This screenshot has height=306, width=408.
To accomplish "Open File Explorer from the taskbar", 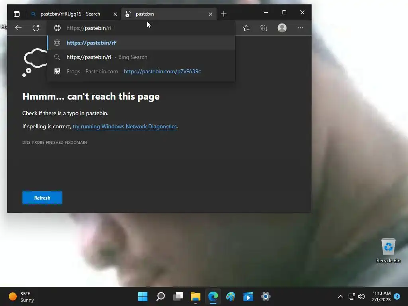I will [x=195, y=296].
